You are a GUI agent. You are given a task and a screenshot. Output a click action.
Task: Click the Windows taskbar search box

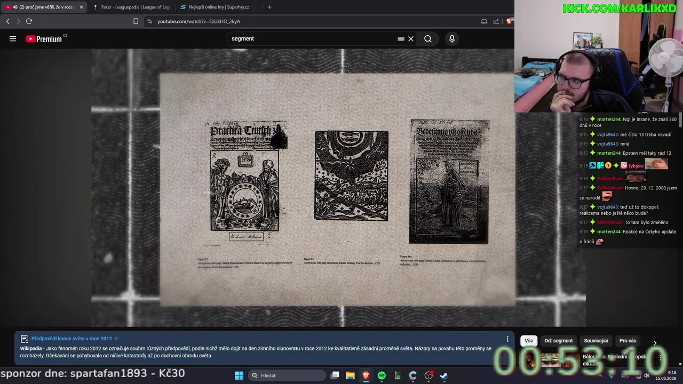tap(287, 375)
